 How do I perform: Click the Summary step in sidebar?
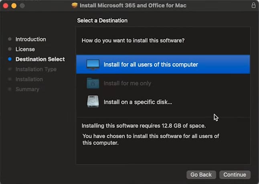(27, 89)
